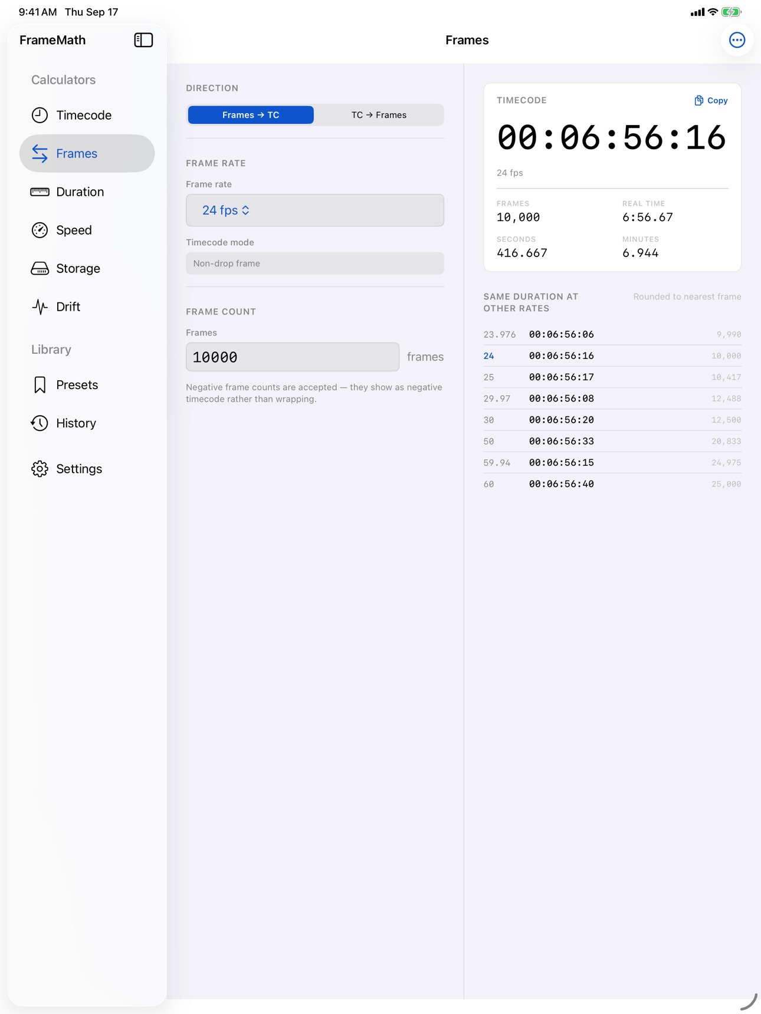Click the History clock-arrow icon

(40, 423)
